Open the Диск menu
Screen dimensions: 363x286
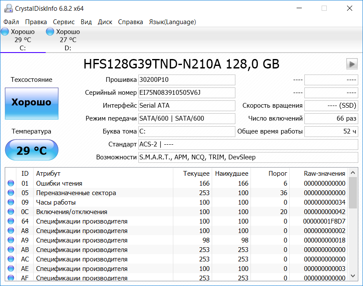[x=105, y=22]
